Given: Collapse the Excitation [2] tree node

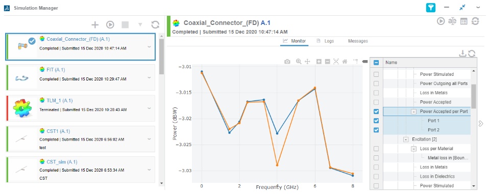Looking at the screenshot, I should [406, 139].
